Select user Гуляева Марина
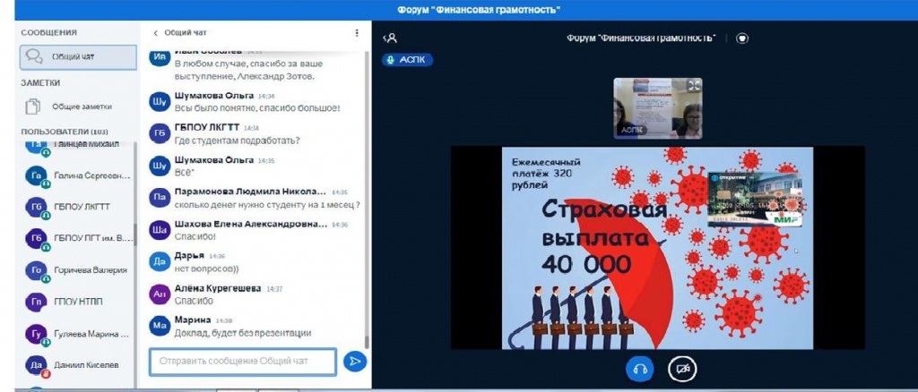918x392 pixels. 78,334
